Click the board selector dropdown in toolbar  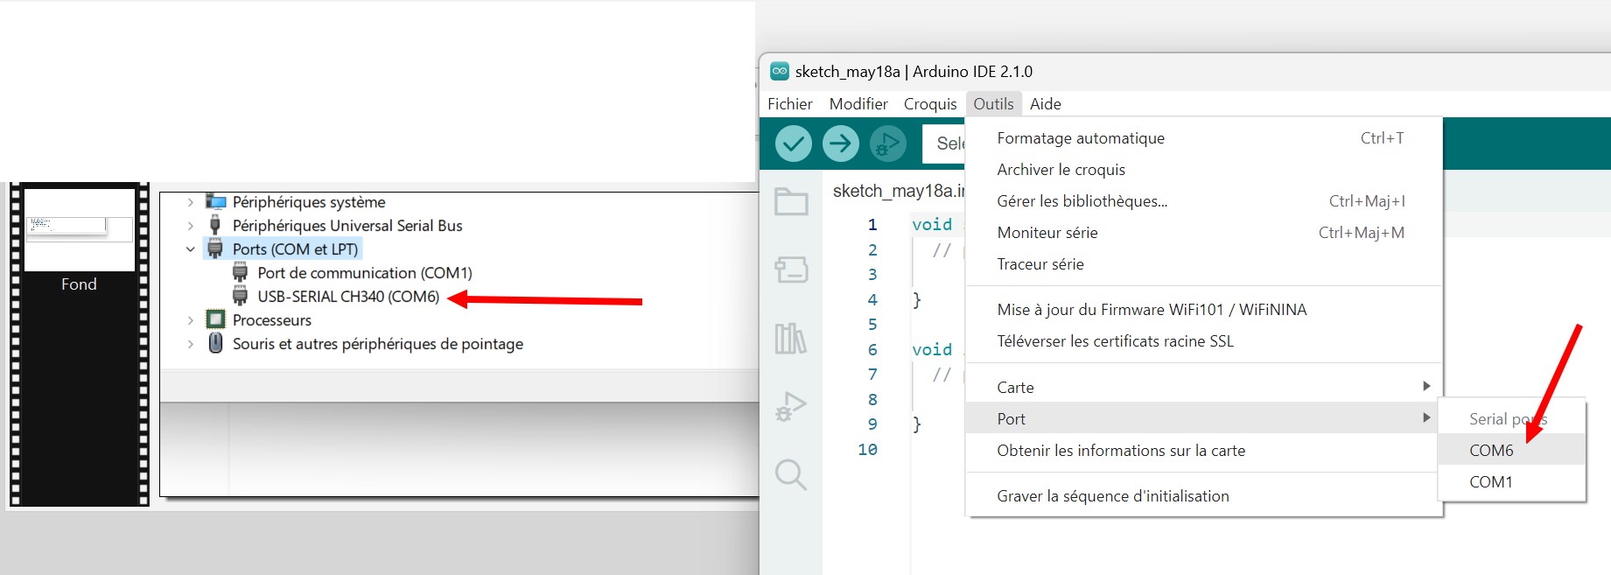(944, 144)
